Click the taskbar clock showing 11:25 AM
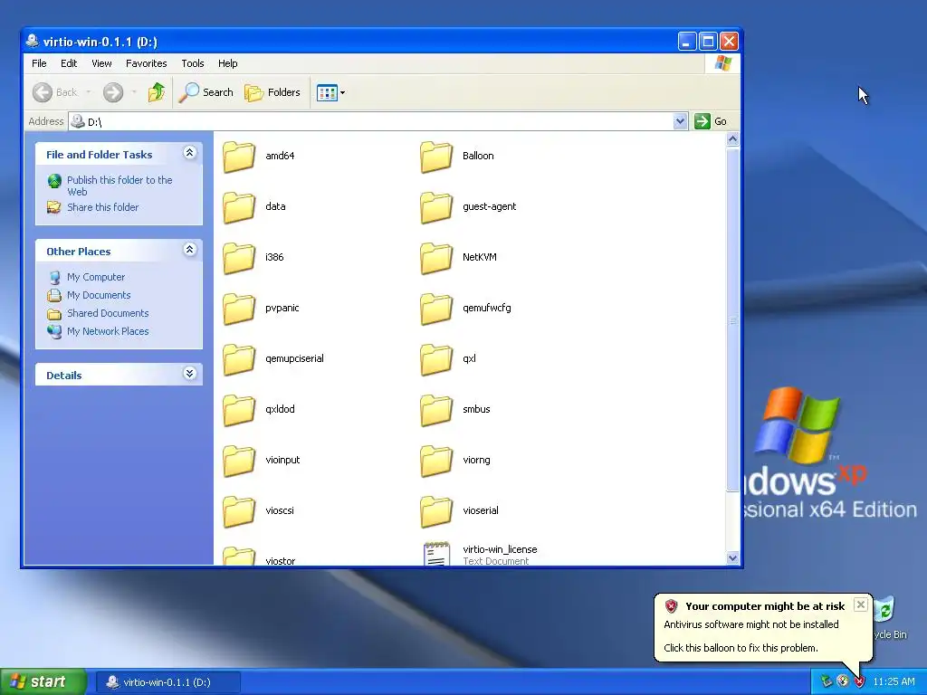Screen dimensions: 927x695 point(894,682)
